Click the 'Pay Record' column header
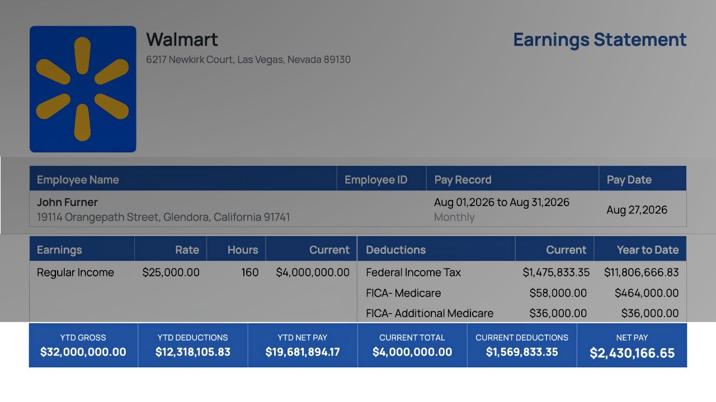 click(463, 180)
